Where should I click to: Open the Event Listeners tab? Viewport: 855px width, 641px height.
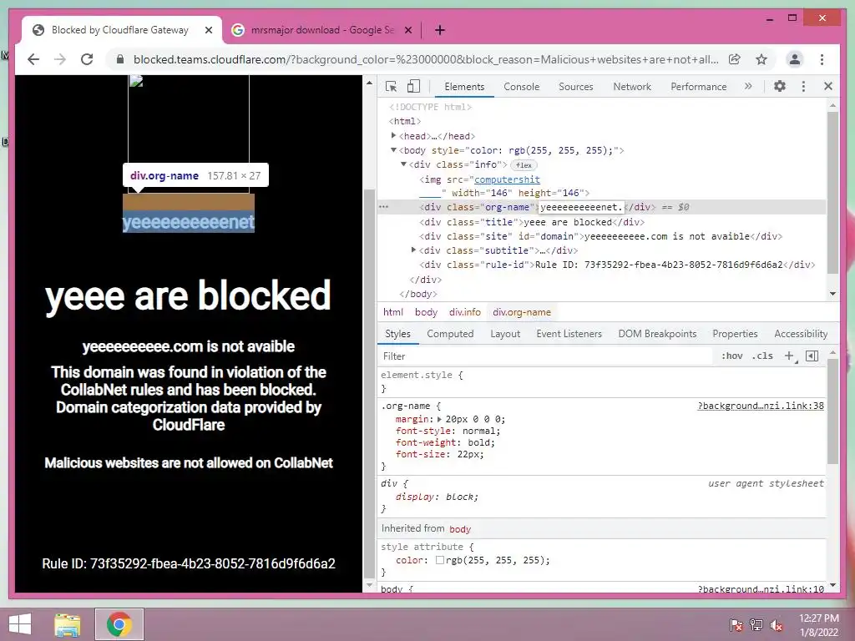click(569, 334)
